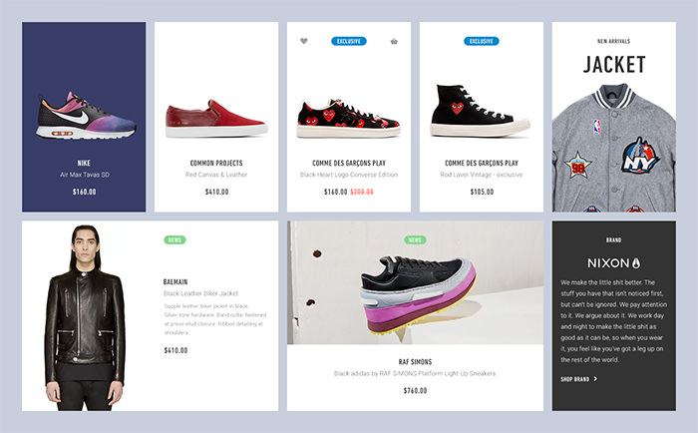698x433 pixels.
Task: Click the News badge on Raf Simons card
Action: pyautogui.click(x=415, y=239)
